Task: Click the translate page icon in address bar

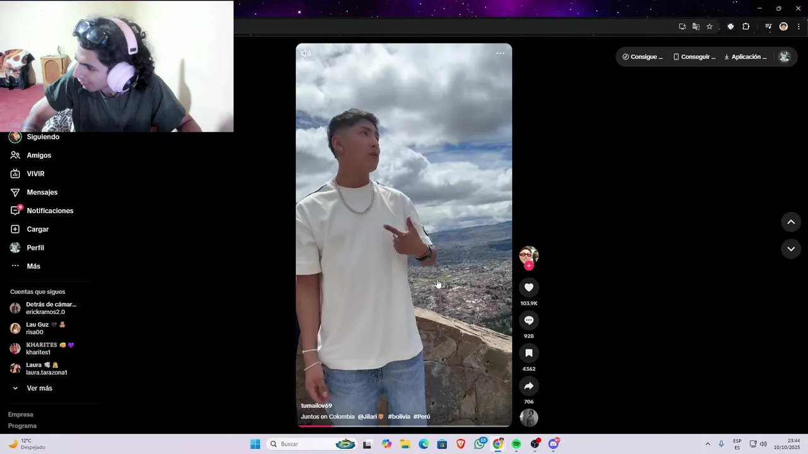Action: click(x=696, y=26)
